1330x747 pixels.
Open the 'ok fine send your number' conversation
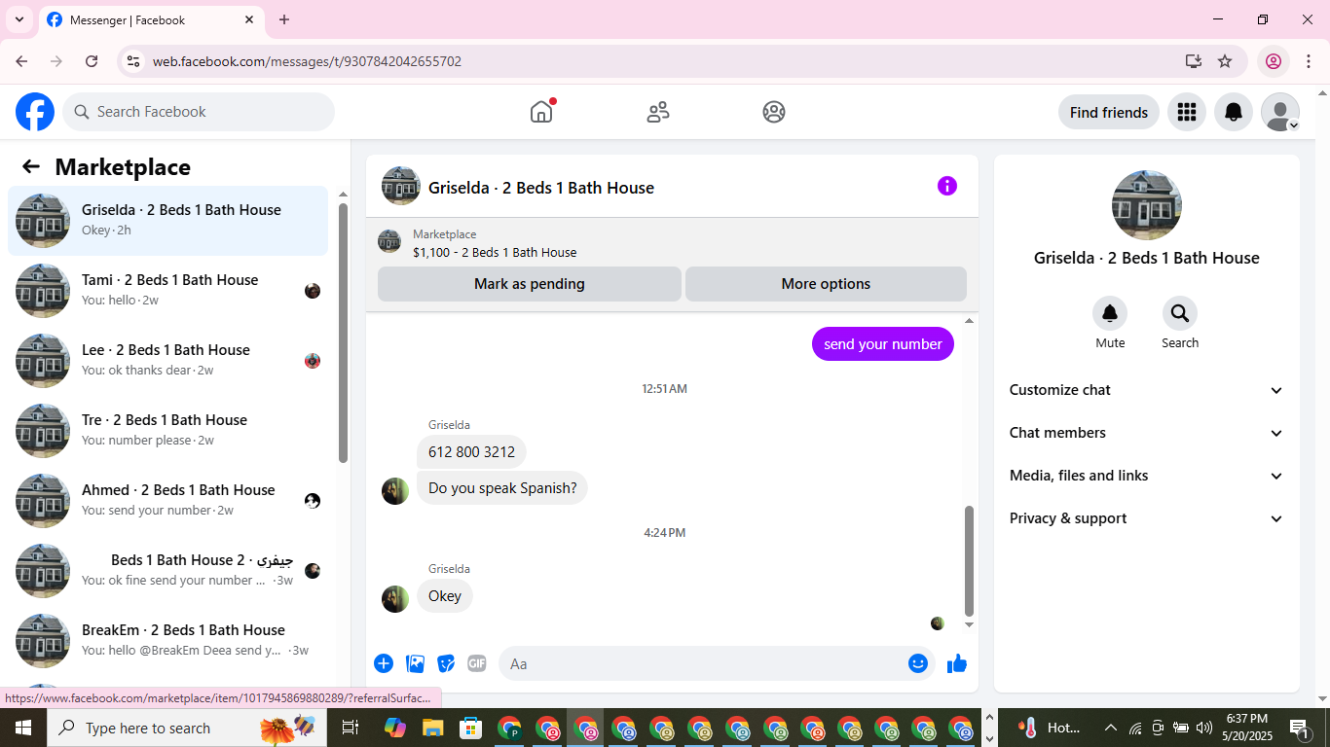tap(167, 571)
